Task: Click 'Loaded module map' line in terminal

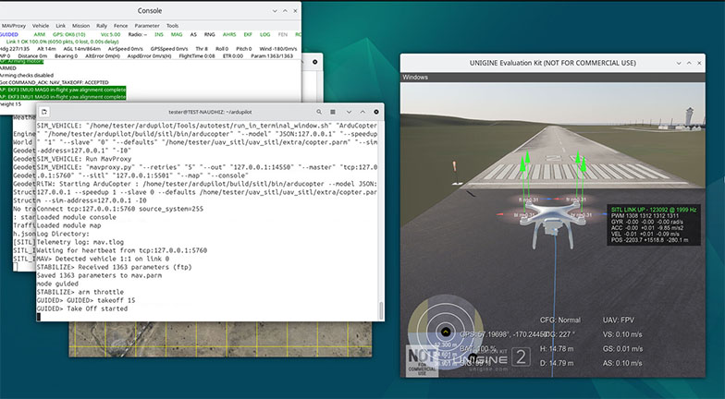Action: [x=70, y=225]
